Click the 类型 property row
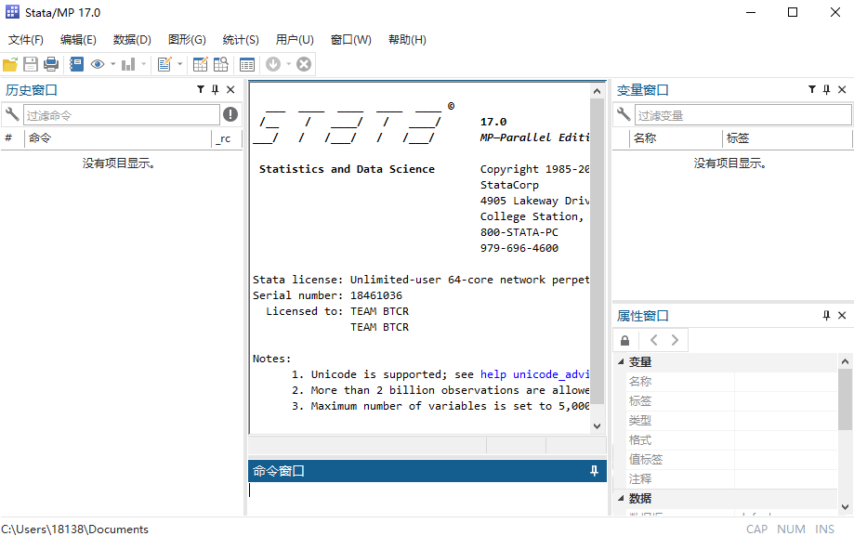The image size is (854, 536). pyautogui.click(x=732, y=421)
